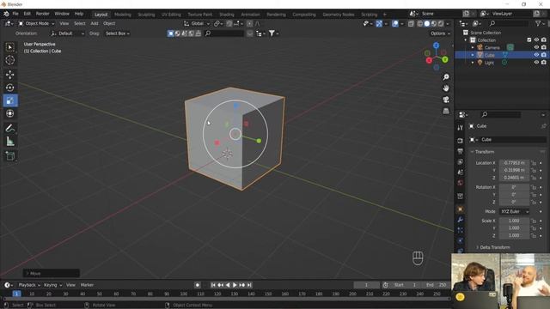Open the Render properties tab
Image resolution: width=550 pixels, height=309 pixels.
[461, 141]
